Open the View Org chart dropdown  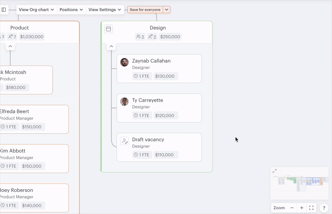click(x=36, y=10)
